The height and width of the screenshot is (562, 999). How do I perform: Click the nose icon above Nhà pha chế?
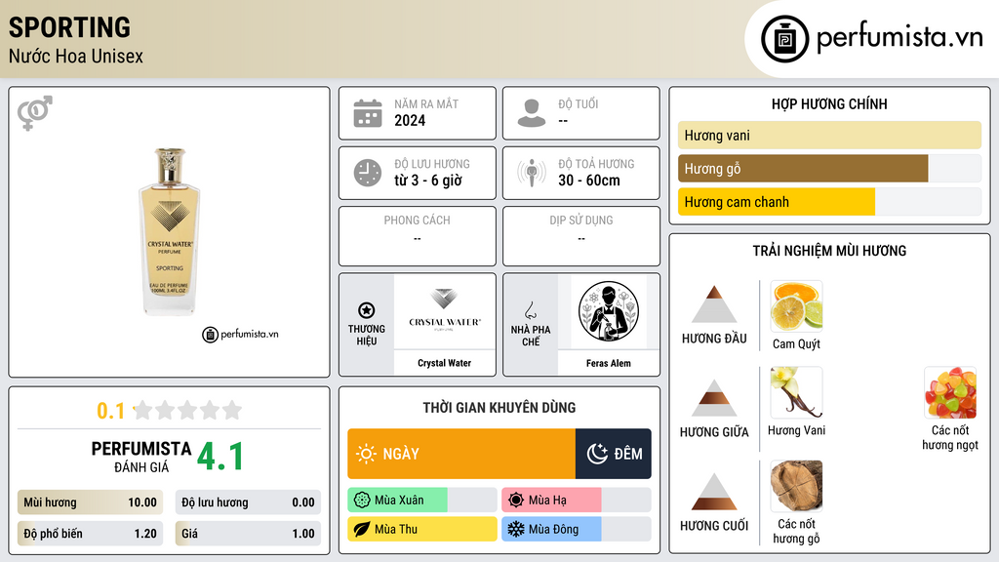530,310
